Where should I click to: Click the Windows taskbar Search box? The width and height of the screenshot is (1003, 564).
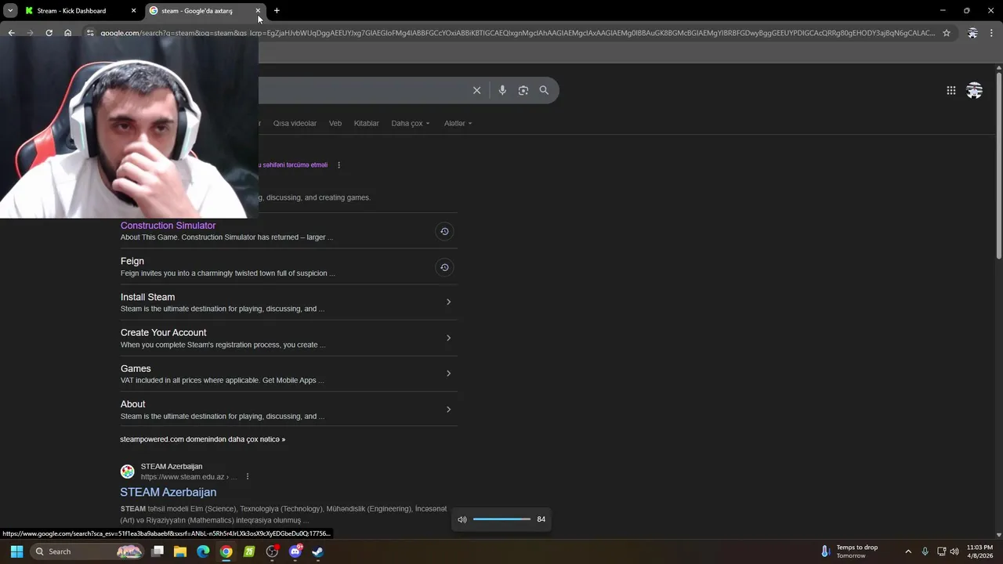(88, 551)
